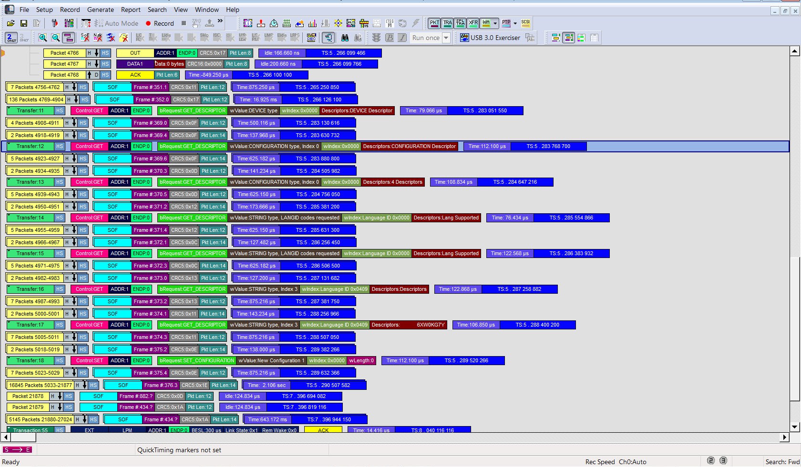Open the PTP decode dropdown arrow
Image resolution: width=801 pixels, height=467 pixels.
click(515, 23)
